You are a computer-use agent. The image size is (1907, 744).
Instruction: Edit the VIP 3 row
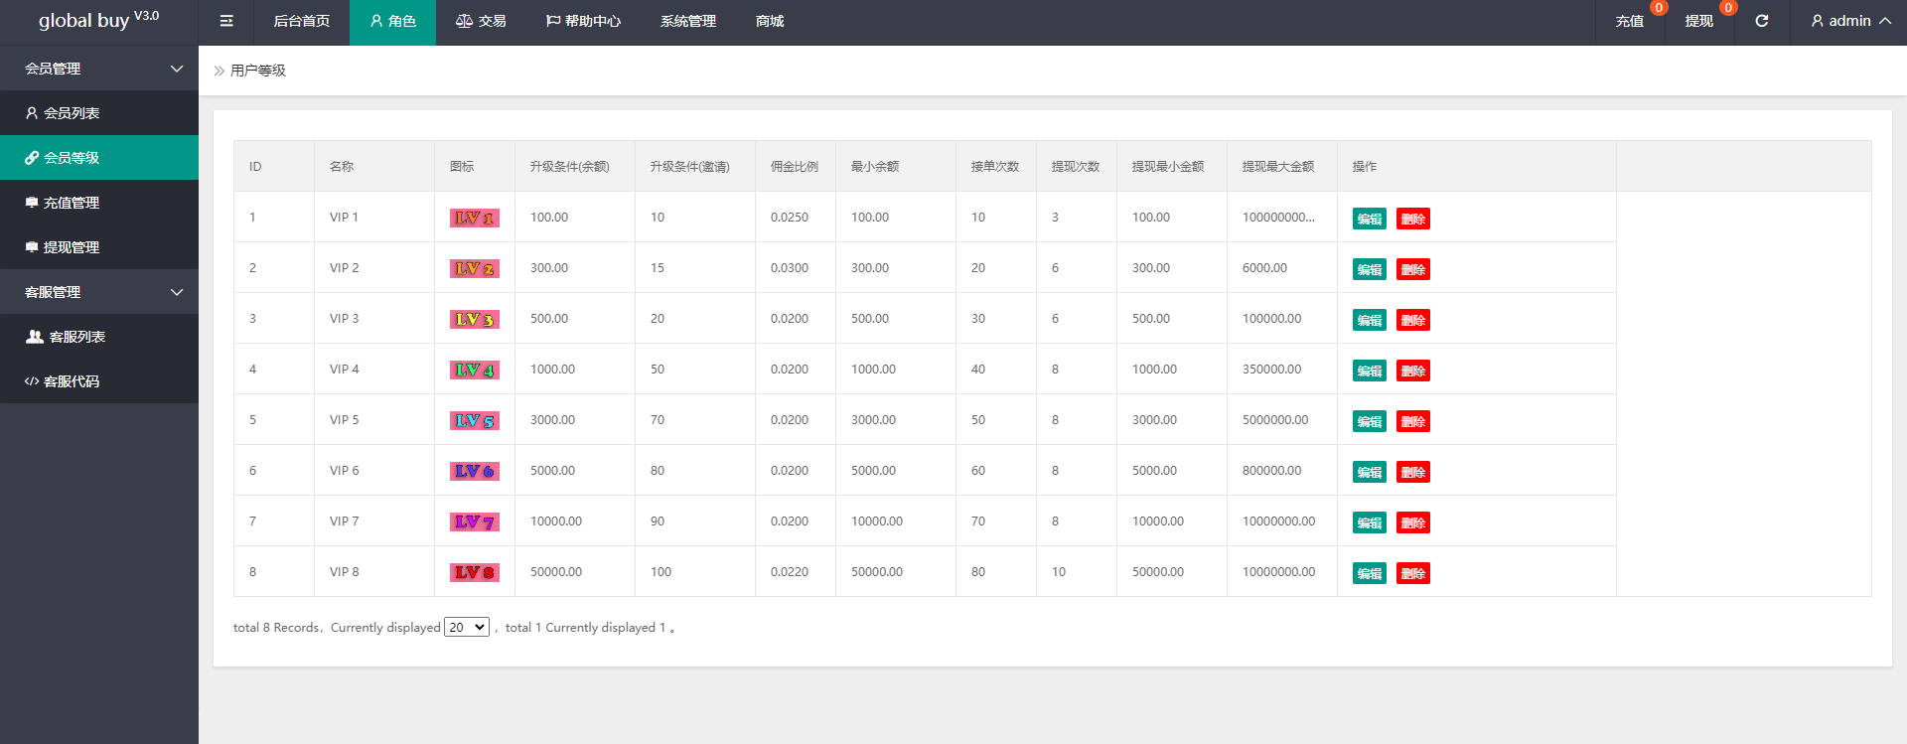(x=1370, y=320)
